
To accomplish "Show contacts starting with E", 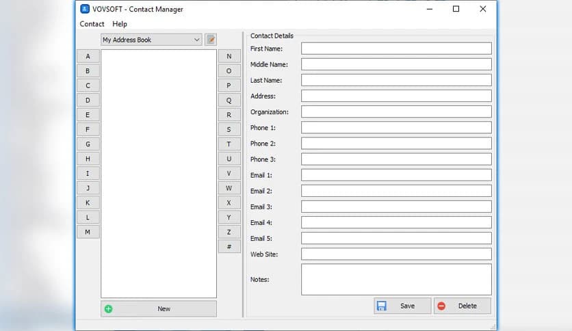I will click(88, 115).
